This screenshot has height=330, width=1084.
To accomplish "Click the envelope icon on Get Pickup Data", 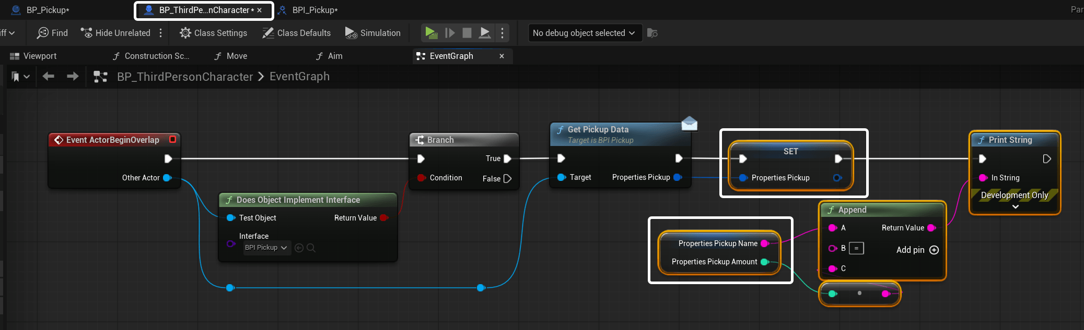I will [689, 124].
